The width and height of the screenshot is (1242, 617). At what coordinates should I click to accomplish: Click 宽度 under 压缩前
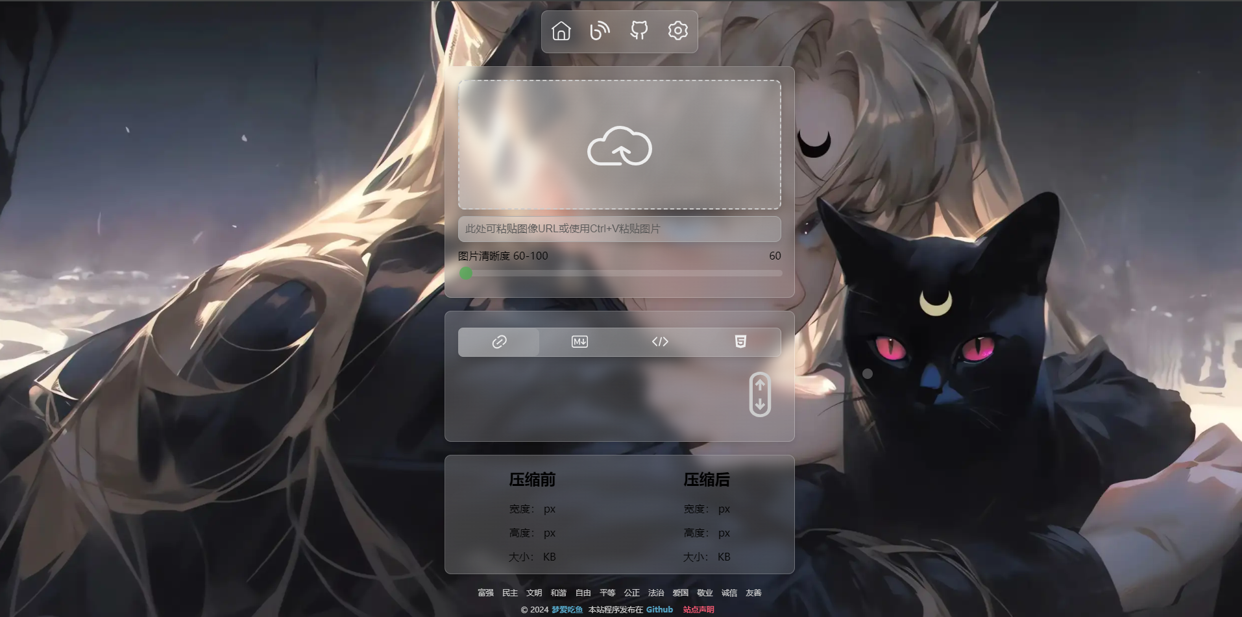532,509
